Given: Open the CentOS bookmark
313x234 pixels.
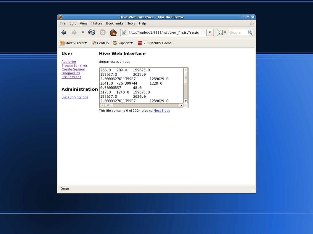Looking at the screenshot, I should tap(100, 43).
